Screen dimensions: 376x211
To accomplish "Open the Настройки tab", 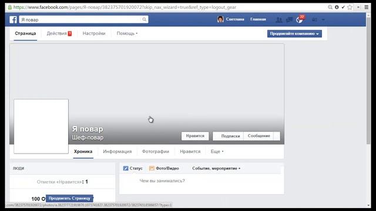I will tap(94, 33).
